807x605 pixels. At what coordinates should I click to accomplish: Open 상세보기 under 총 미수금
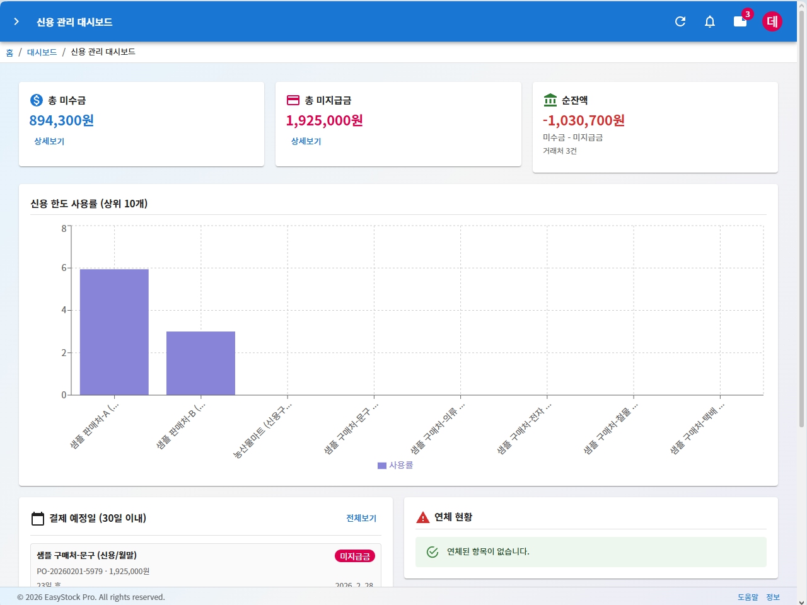pos(49,141)
